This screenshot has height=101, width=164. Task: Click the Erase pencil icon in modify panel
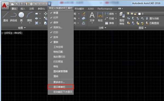[x=84, y=14]
